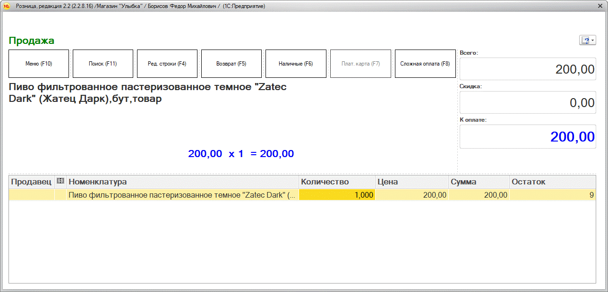Viewport: 608px width, 292px height.
Task: Click the icon column header next to Продавец
Action: [60, 182]
